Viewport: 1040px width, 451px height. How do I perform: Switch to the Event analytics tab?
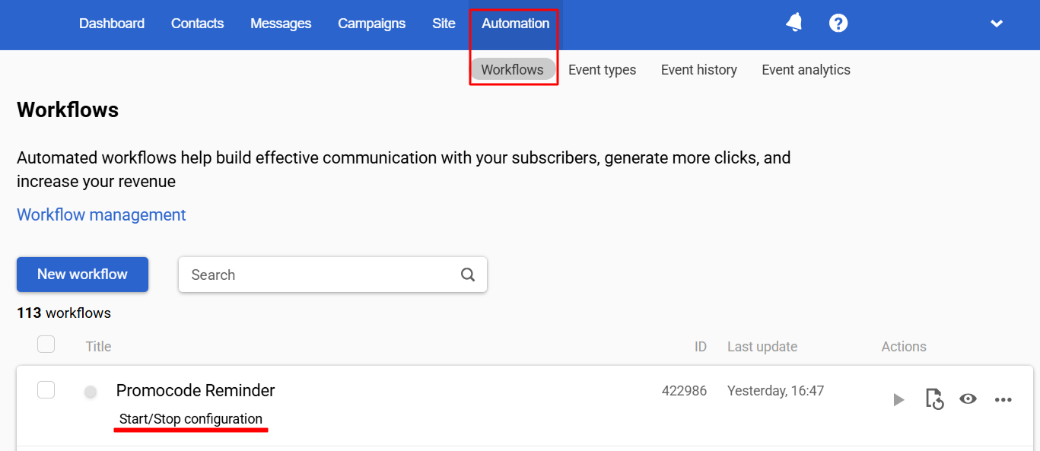pyautogui.click(x=806, y=70)
